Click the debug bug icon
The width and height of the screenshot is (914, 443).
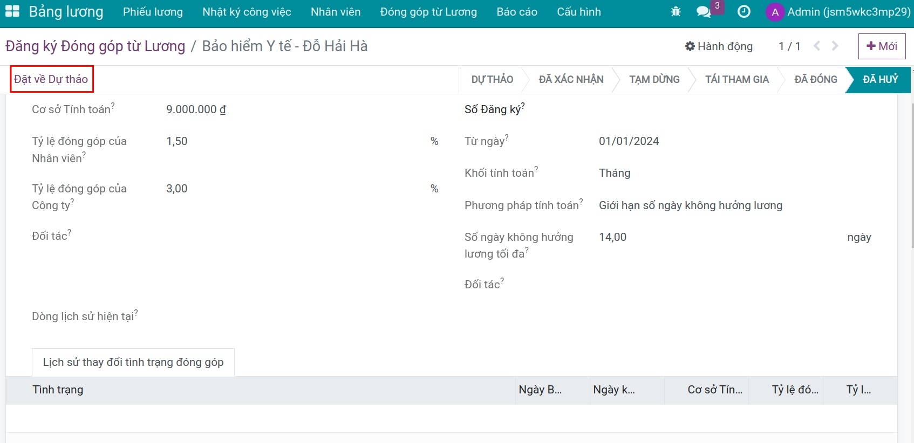[x=676, y=11]
